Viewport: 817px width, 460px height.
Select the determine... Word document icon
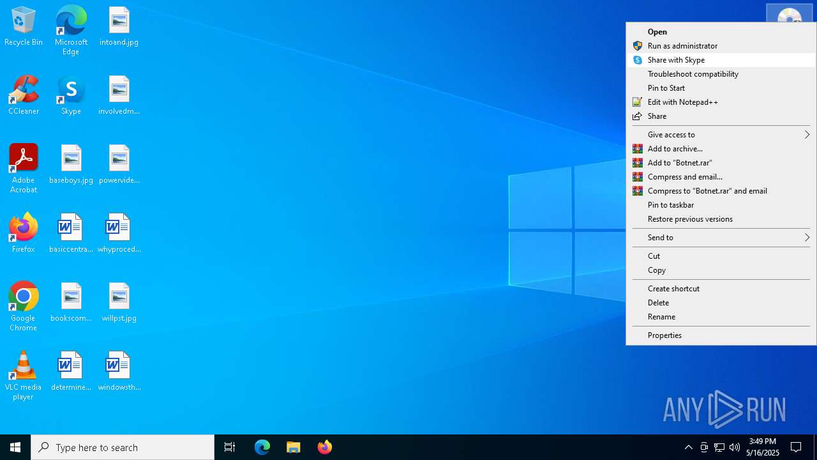tap(71, 372)
